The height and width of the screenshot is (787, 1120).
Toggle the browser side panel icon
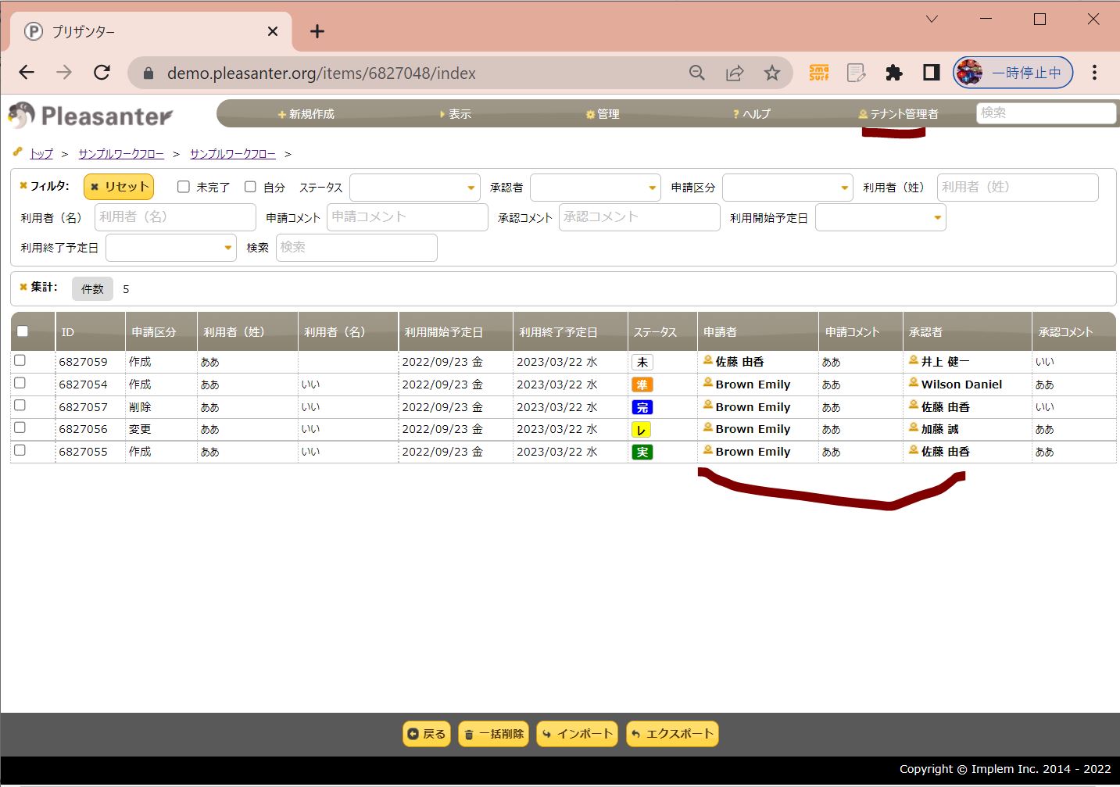[931, 73]
